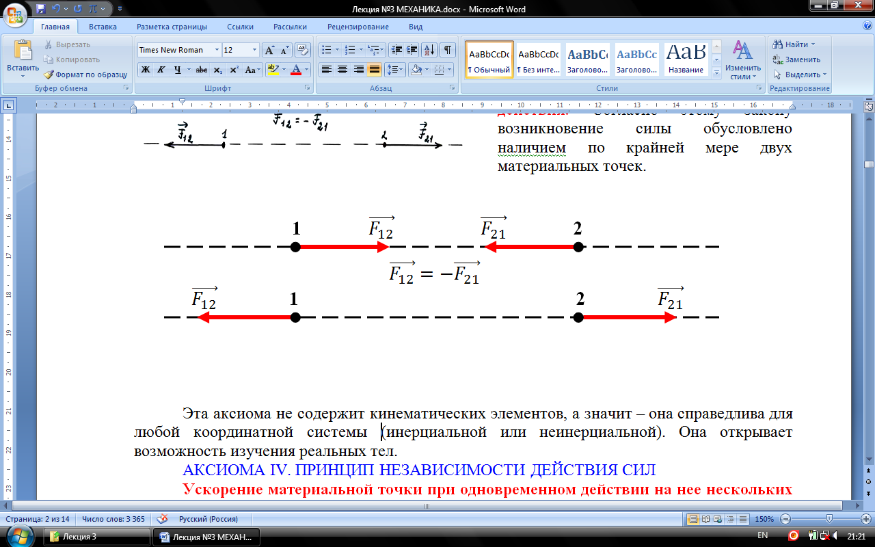Toggle underline (Ч) formatting
This screenshot has width=875, height=547.
[x=177, y=70]
